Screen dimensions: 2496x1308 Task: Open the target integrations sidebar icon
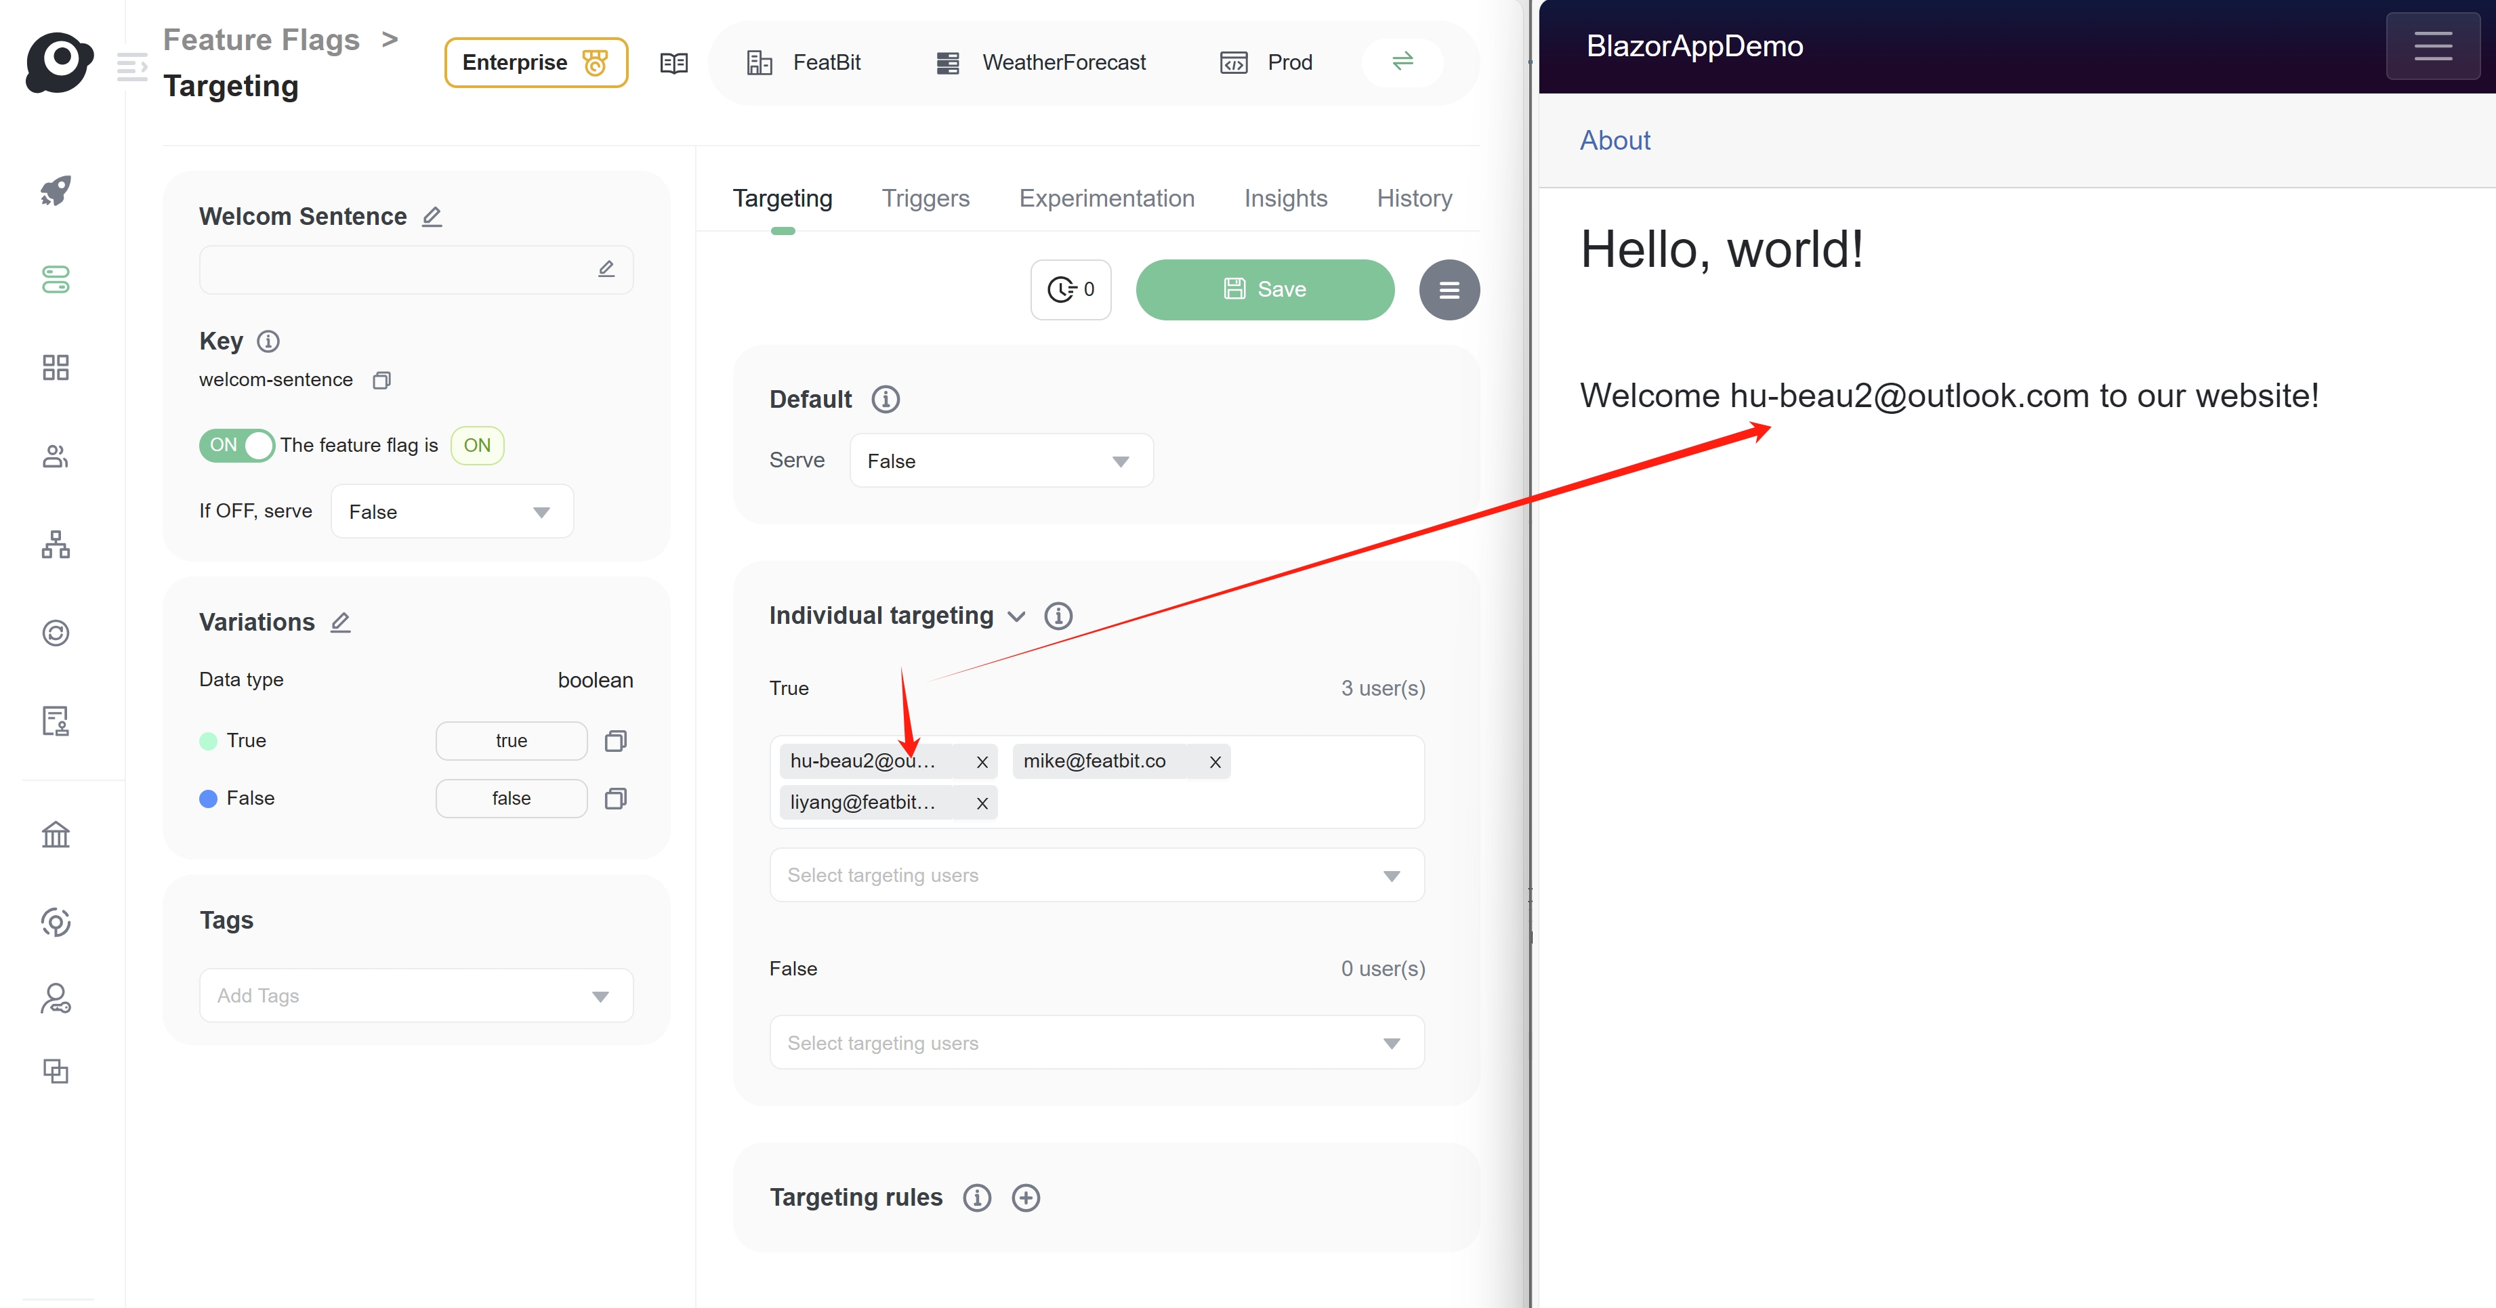[x=56, y=921]
